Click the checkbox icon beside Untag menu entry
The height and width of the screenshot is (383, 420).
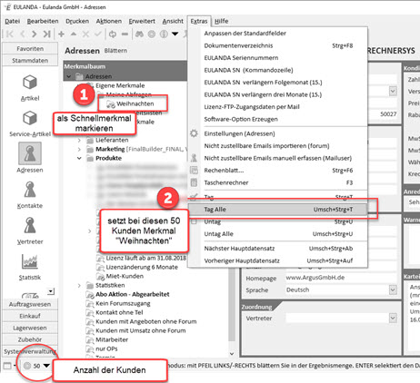pyautogui.click(x=194, y=221)
